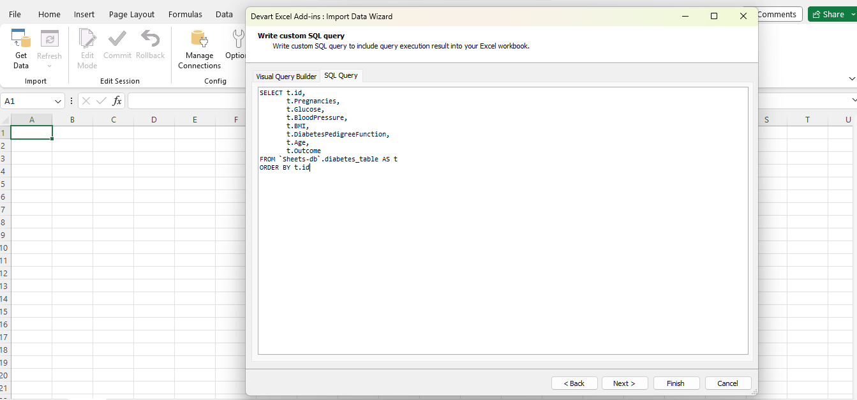The height and width of the screenshot is (400, 857).
Task: Click the Edit Mode icon
Action: coord(87,40)
